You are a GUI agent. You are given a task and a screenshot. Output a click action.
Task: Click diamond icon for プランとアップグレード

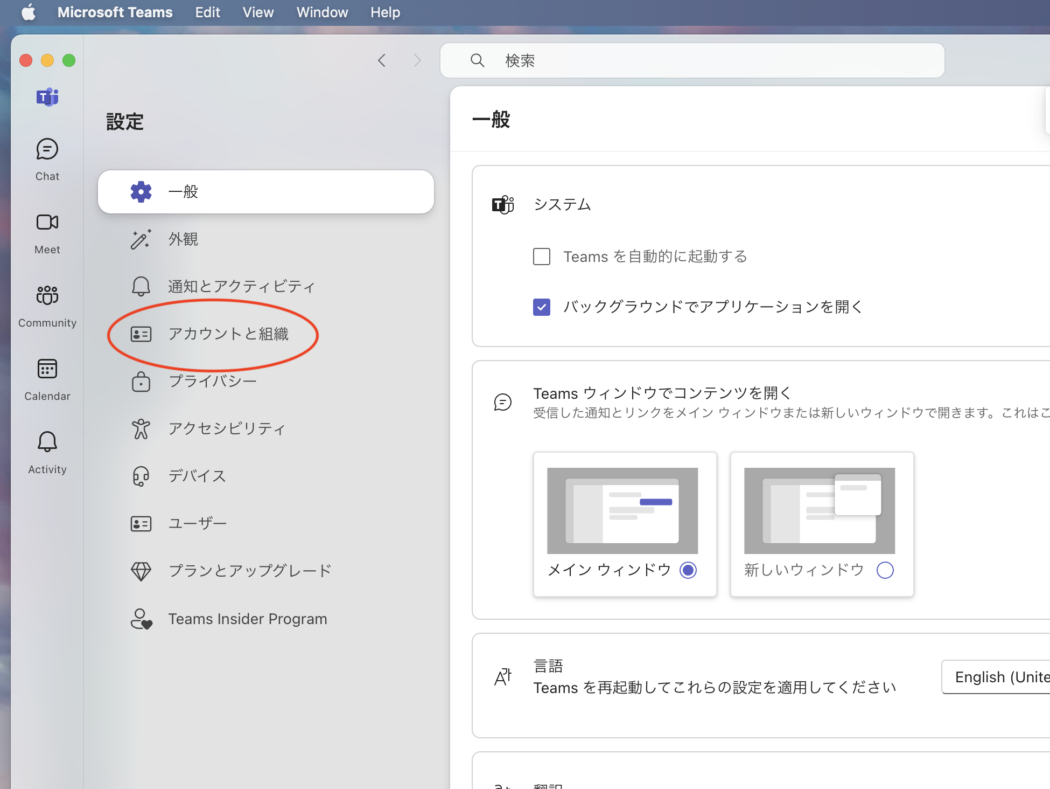point(141,571)
